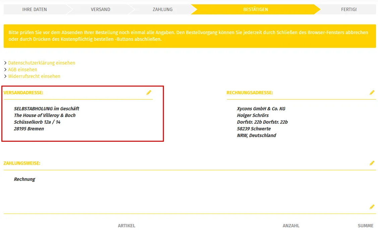Viewport: 378px width, 231px height.
Task: Open the Widerrufsrecht einsehen link
Action: 34,77
